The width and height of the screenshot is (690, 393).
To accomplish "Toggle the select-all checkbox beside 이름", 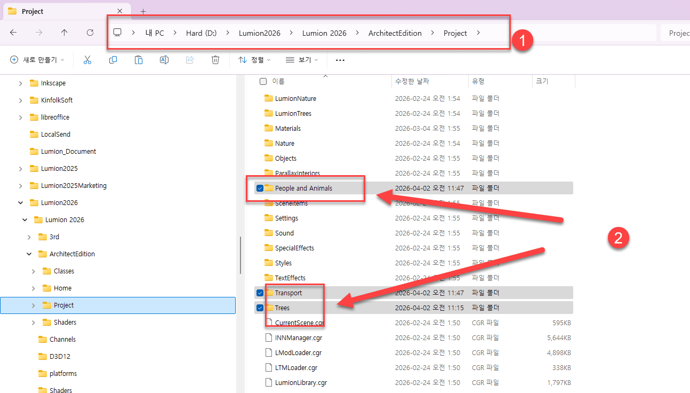I will pos(263,81).
